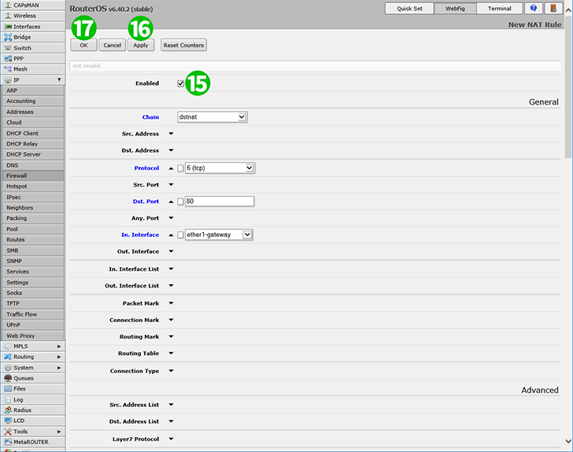Click the LCD screen icon
This screenshot has height=452, width=573.
pyautogui.click(x=8, y=421)
